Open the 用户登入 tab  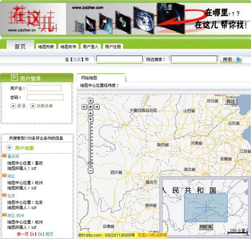pos(90,46)
